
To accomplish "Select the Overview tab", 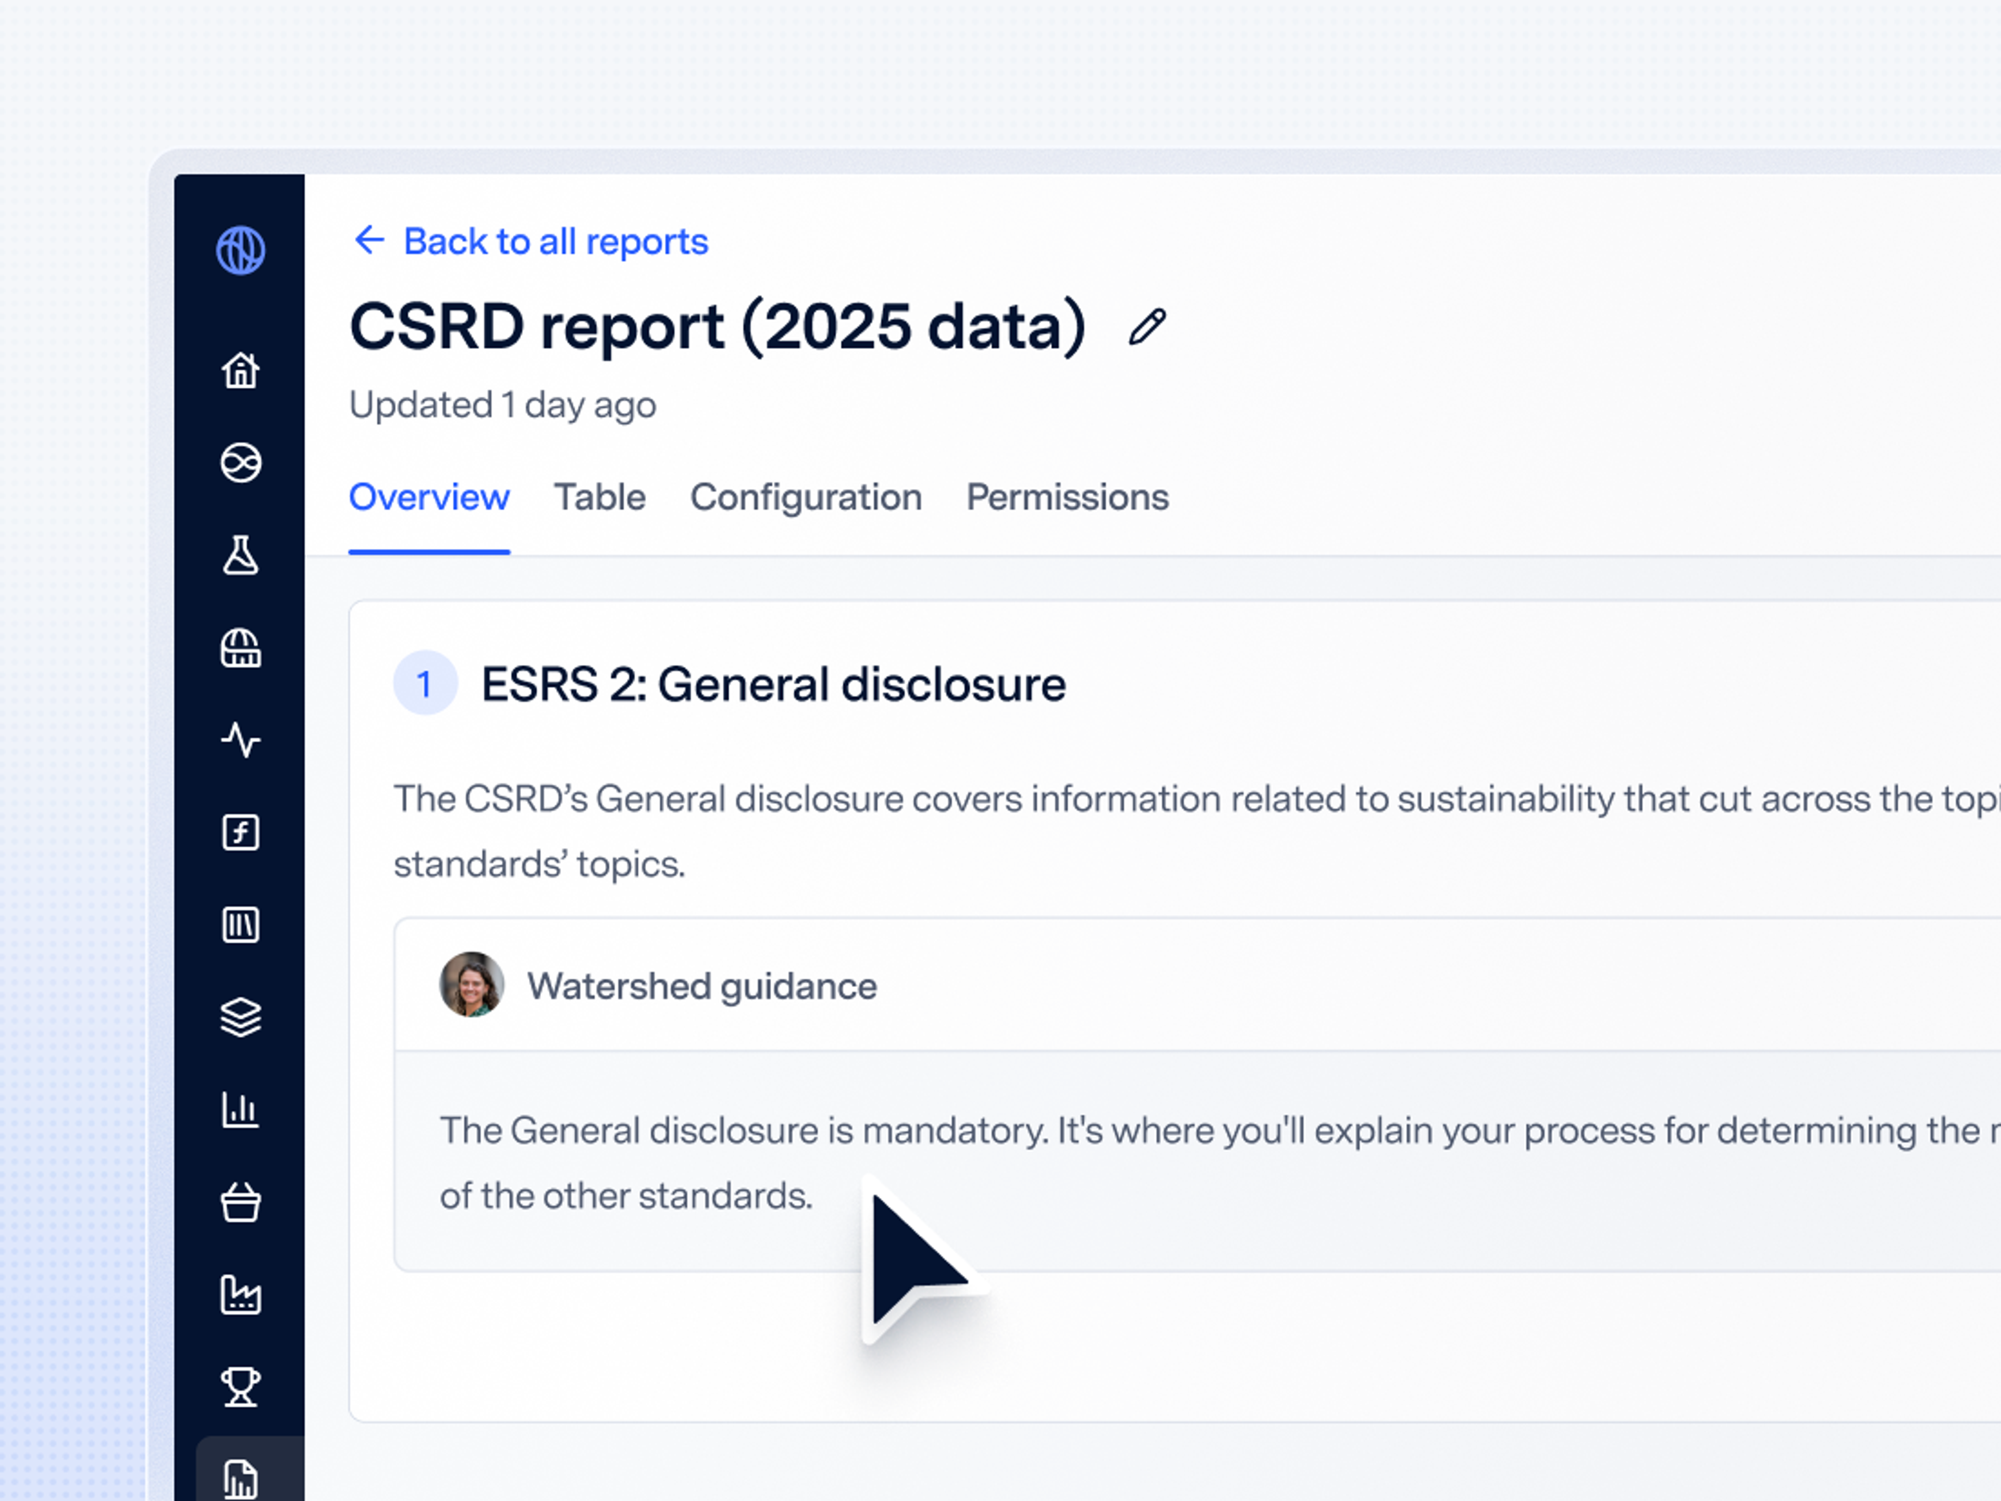I will click(429, 497).
